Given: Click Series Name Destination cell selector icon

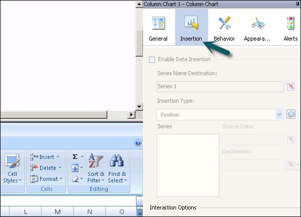Looking at the screenshot, I should (x=291, y=87).
